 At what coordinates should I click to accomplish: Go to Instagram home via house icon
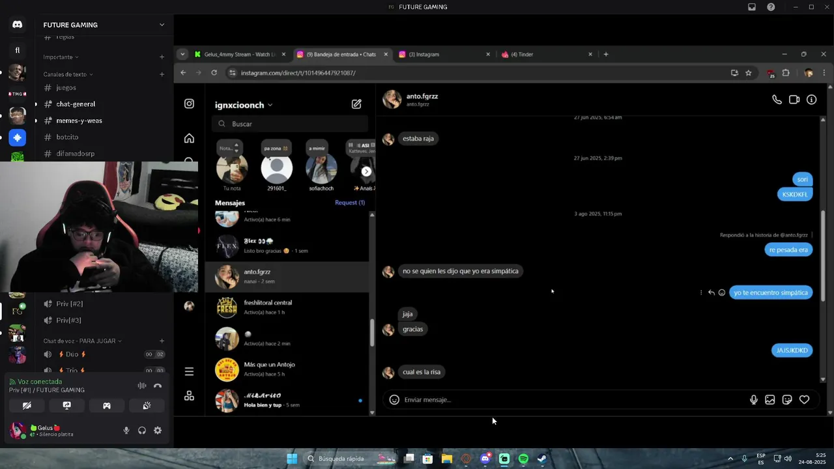(x=189, y=138)
